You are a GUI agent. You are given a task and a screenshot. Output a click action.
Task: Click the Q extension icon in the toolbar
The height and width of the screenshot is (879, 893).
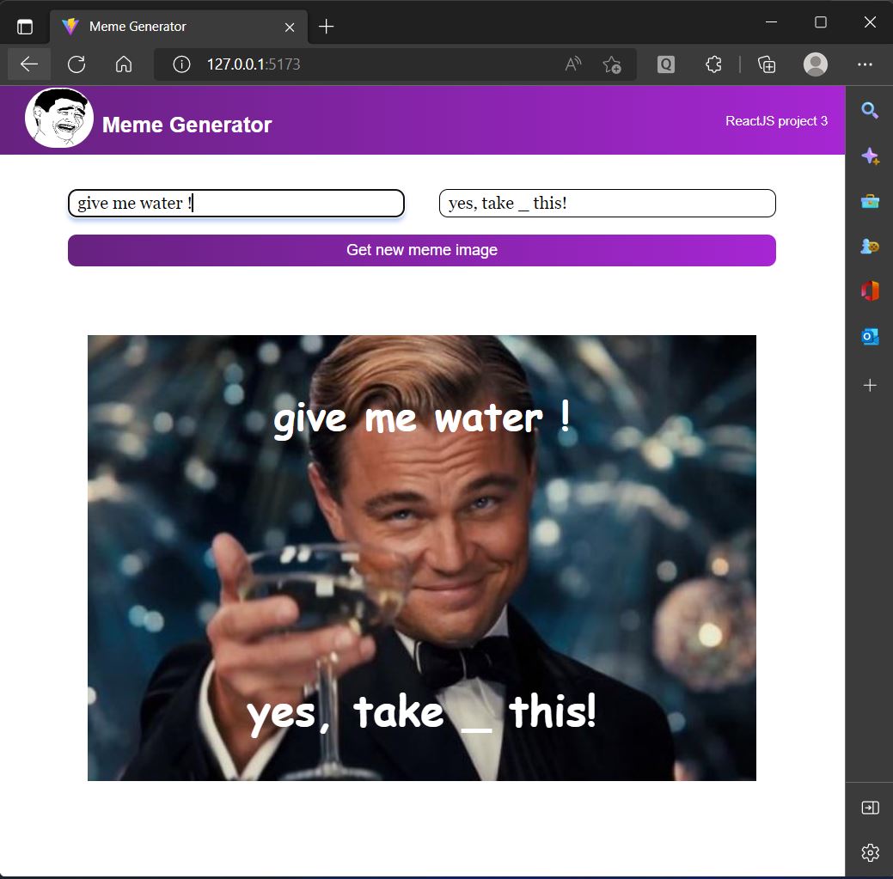click(x=665, y=64)
